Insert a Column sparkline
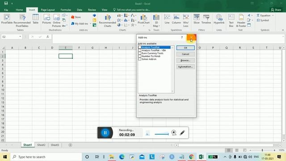286x161 pixels. click(177, 19)
